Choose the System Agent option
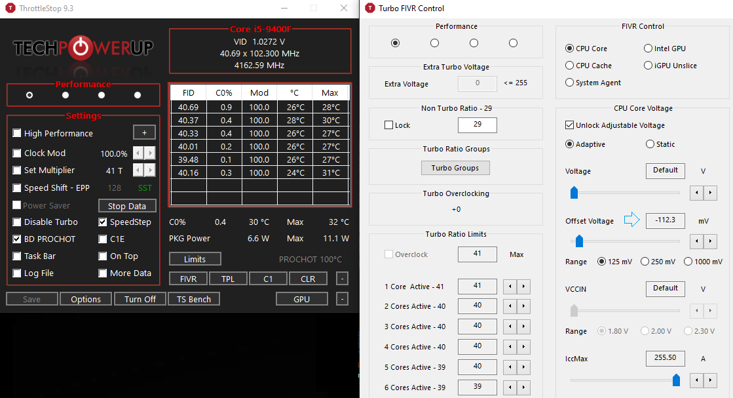Viewport: 733px width, 398px height. tap(569, 83)
